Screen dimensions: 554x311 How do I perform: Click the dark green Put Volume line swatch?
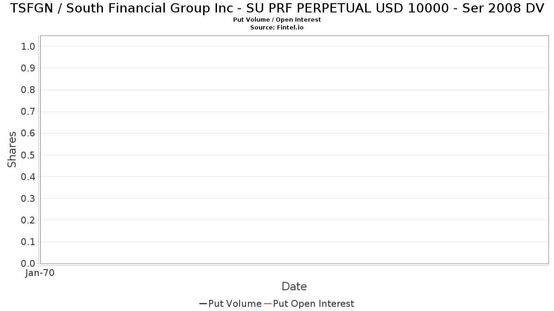[x=203, y=304]
